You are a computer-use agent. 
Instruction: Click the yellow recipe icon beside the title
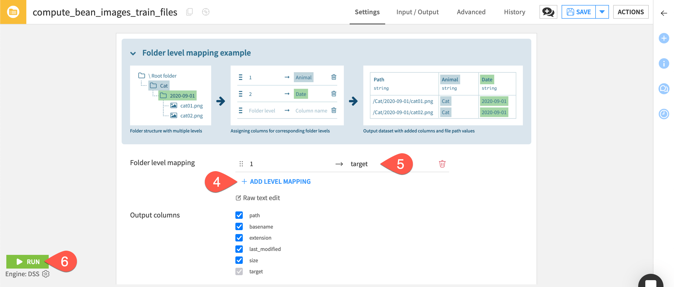(13, 12)
